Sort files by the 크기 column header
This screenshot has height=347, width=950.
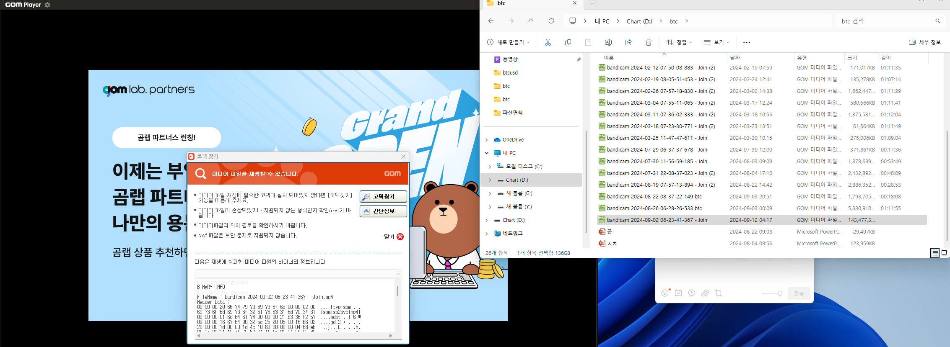point(852,58)
